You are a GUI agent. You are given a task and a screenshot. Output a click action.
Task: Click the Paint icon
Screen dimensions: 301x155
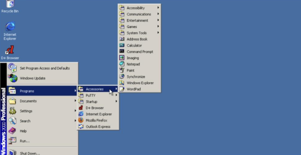click(x=122, y=70)
